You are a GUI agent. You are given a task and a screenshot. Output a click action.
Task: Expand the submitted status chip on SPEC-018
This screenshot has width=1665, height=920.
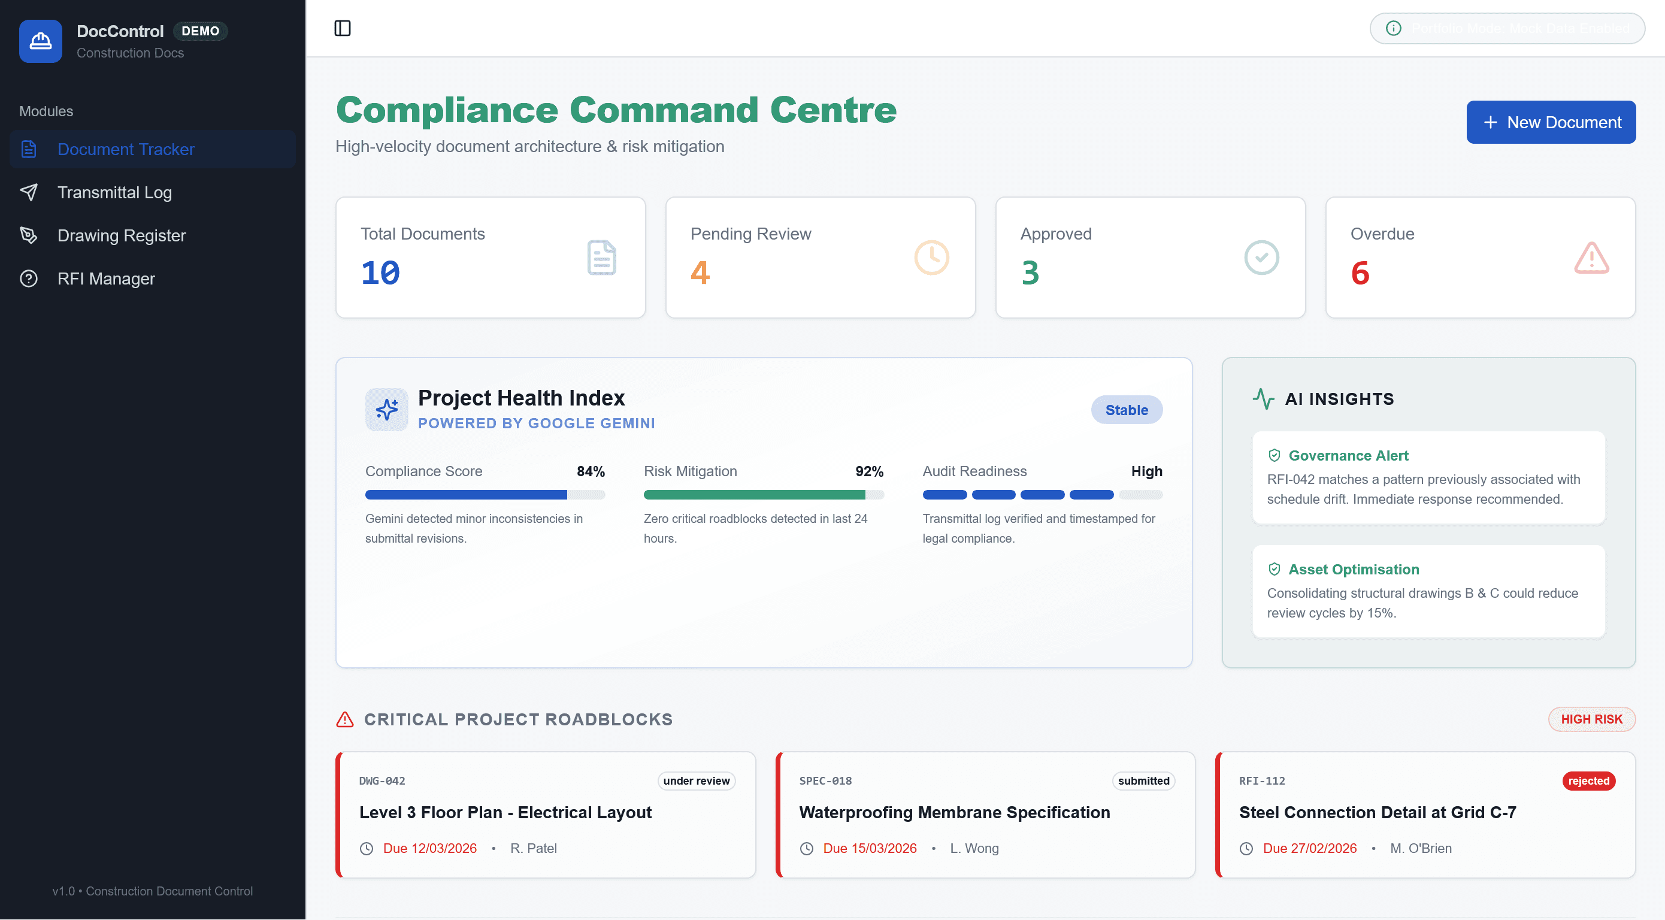pyautogui.click(x=1143, y=780)
